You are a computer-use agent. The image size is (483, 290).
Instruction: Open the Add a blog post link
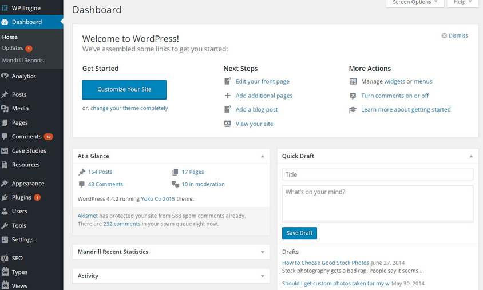(256, 109)
